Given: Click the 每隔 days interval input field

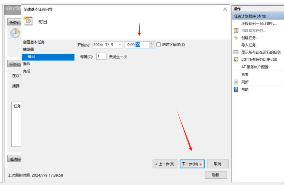Looking at the screenshot, I should tap(101, 56).
